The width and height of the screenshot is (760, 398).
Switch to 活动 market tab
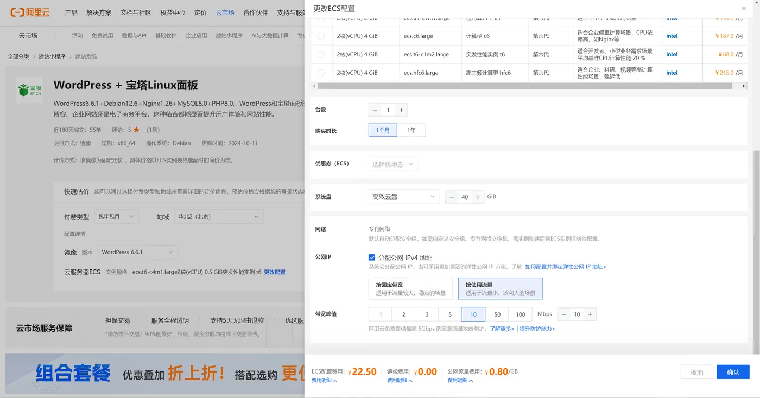click(x=78, y=36)
